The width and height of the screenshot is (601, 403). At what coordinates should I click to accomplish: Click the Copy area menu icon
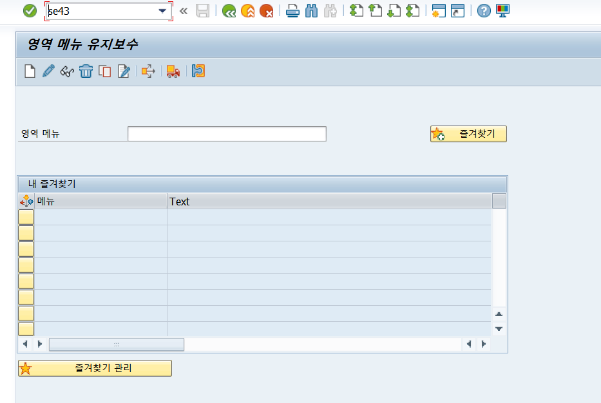pos(104,71)
